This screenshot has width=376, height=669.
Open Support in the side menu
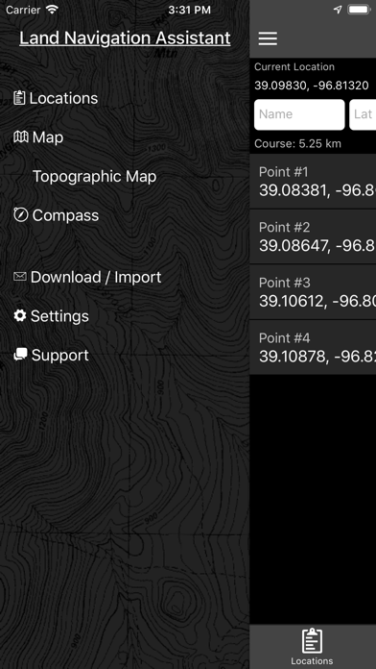tap(60, 355)
